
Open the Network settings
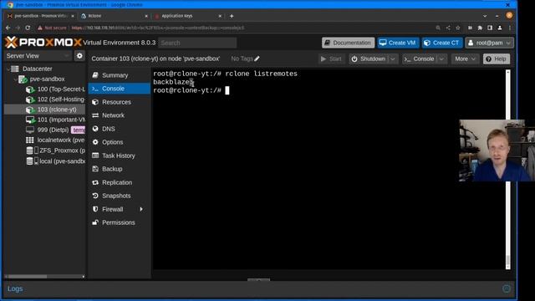(x=113, y=115)
